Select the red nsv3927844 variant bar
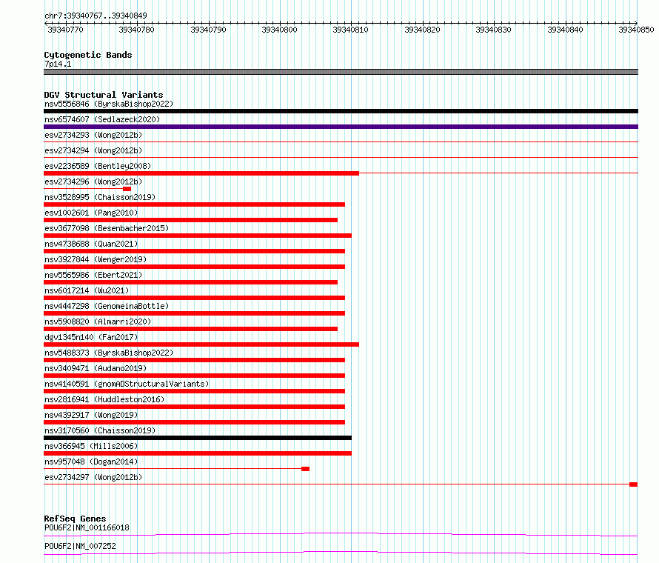 coord(194,267)
